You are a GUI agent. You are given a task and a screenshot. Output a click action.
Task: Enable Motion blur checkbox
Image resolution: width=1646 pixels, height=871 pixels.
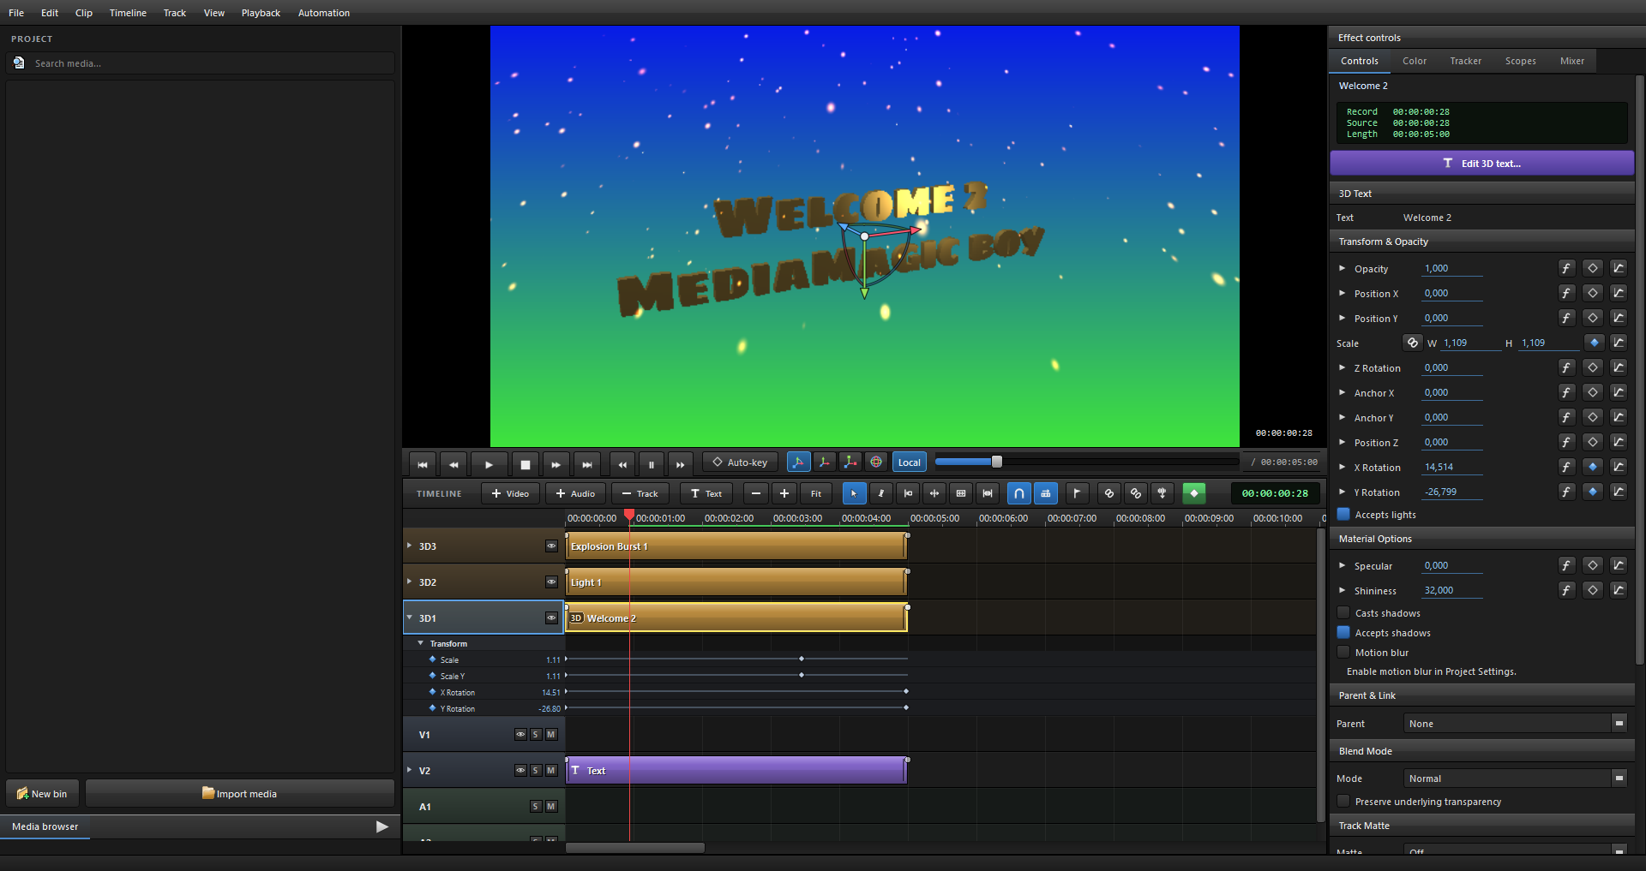tap(1343, 652)
